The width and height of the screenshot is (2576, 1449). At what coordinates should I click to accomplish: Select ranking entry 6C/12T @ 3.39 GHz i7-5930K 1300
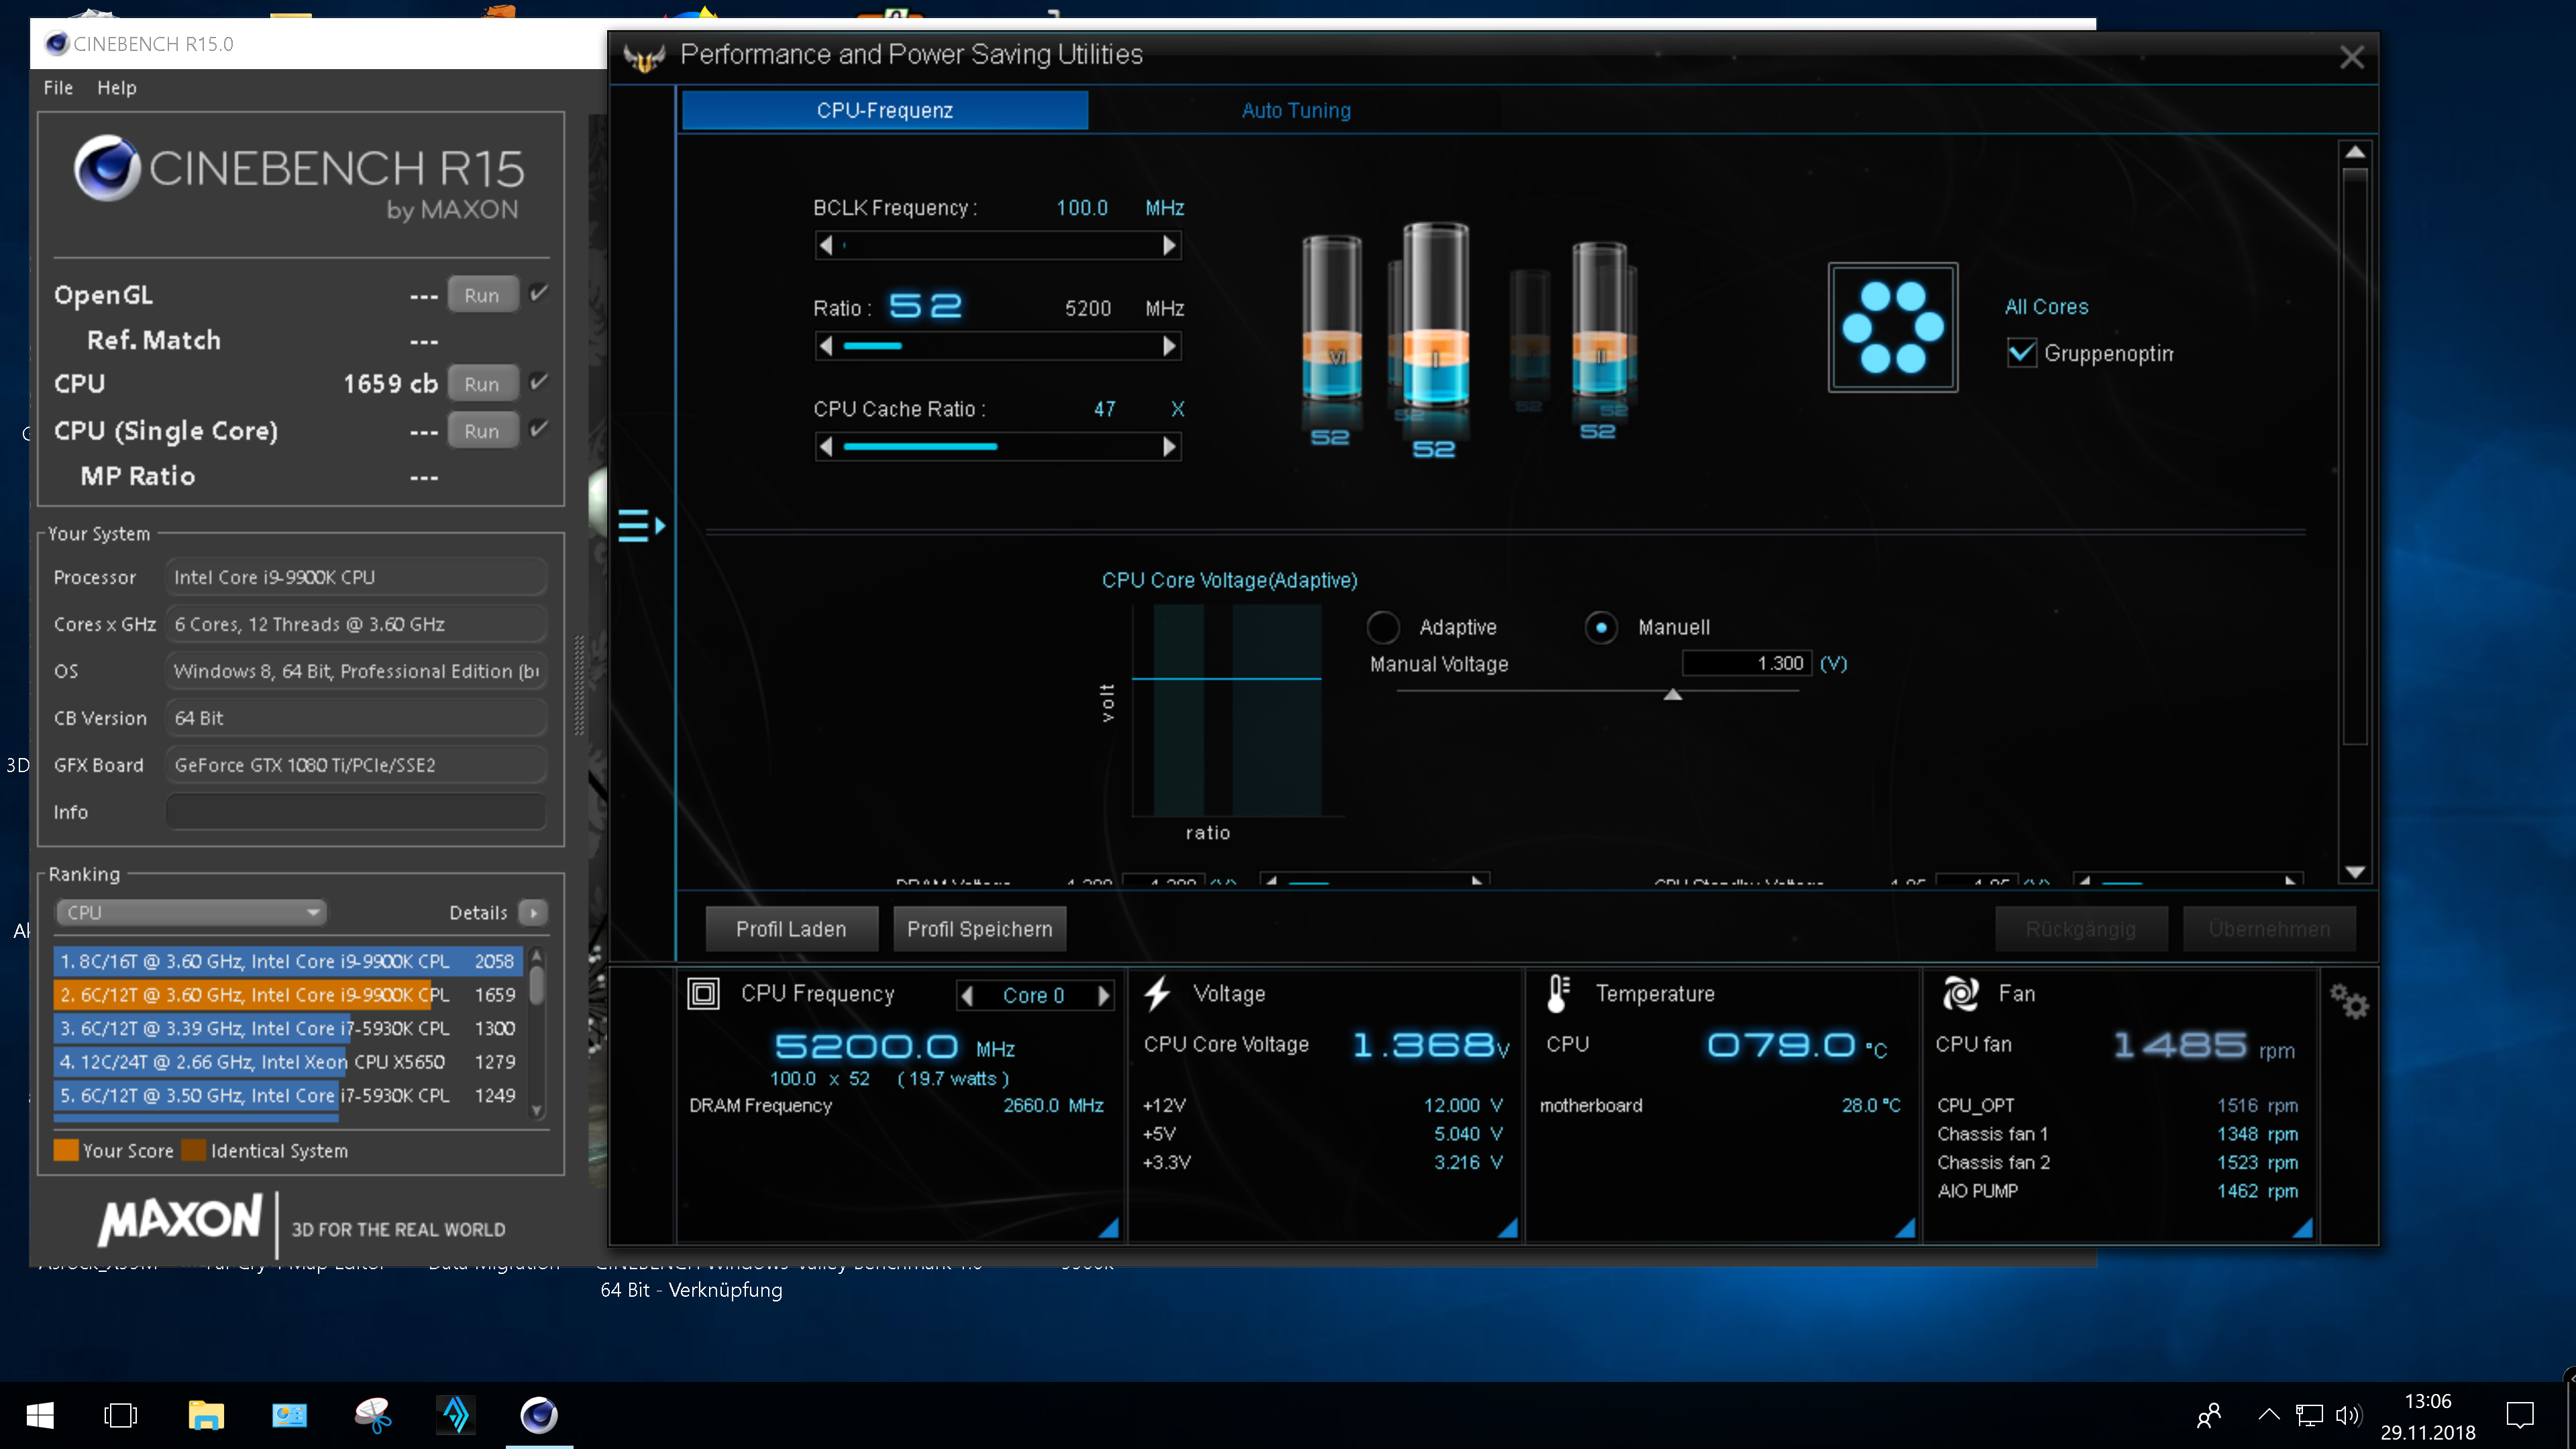click(288, 1028)
